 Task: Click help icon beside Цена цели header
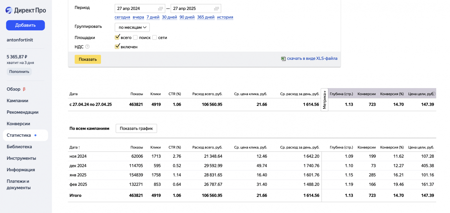point(433,94)
